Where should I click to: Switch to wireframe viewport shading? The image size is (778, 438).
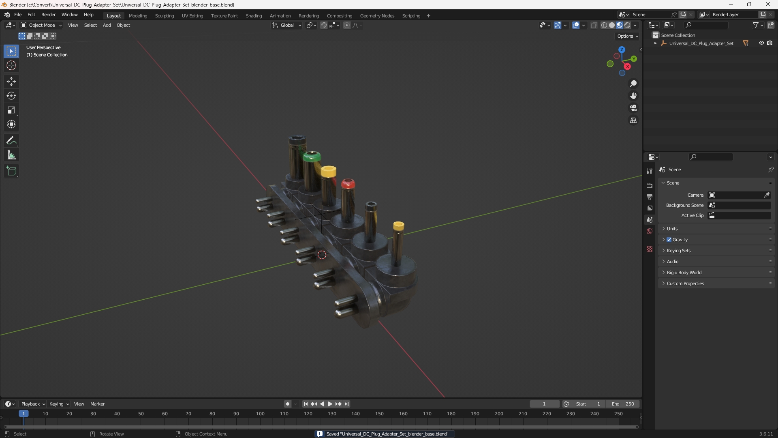604,25
